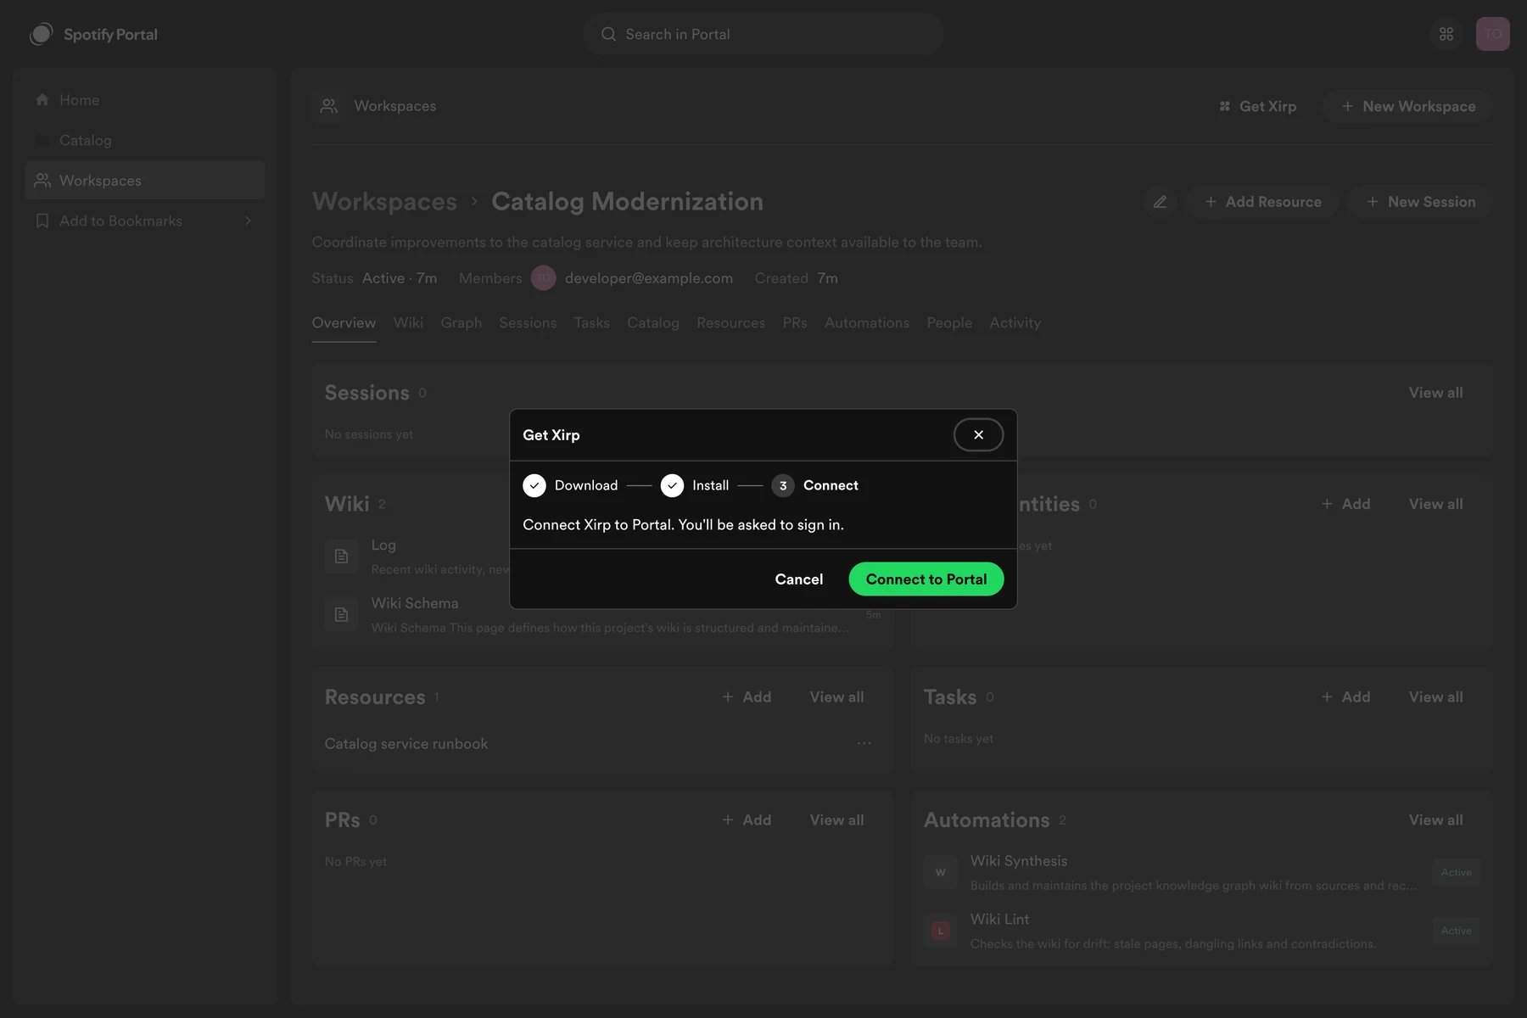Open the Wiki Lint automation title
1527x1018 pixels.
click(x=999, y=920)
